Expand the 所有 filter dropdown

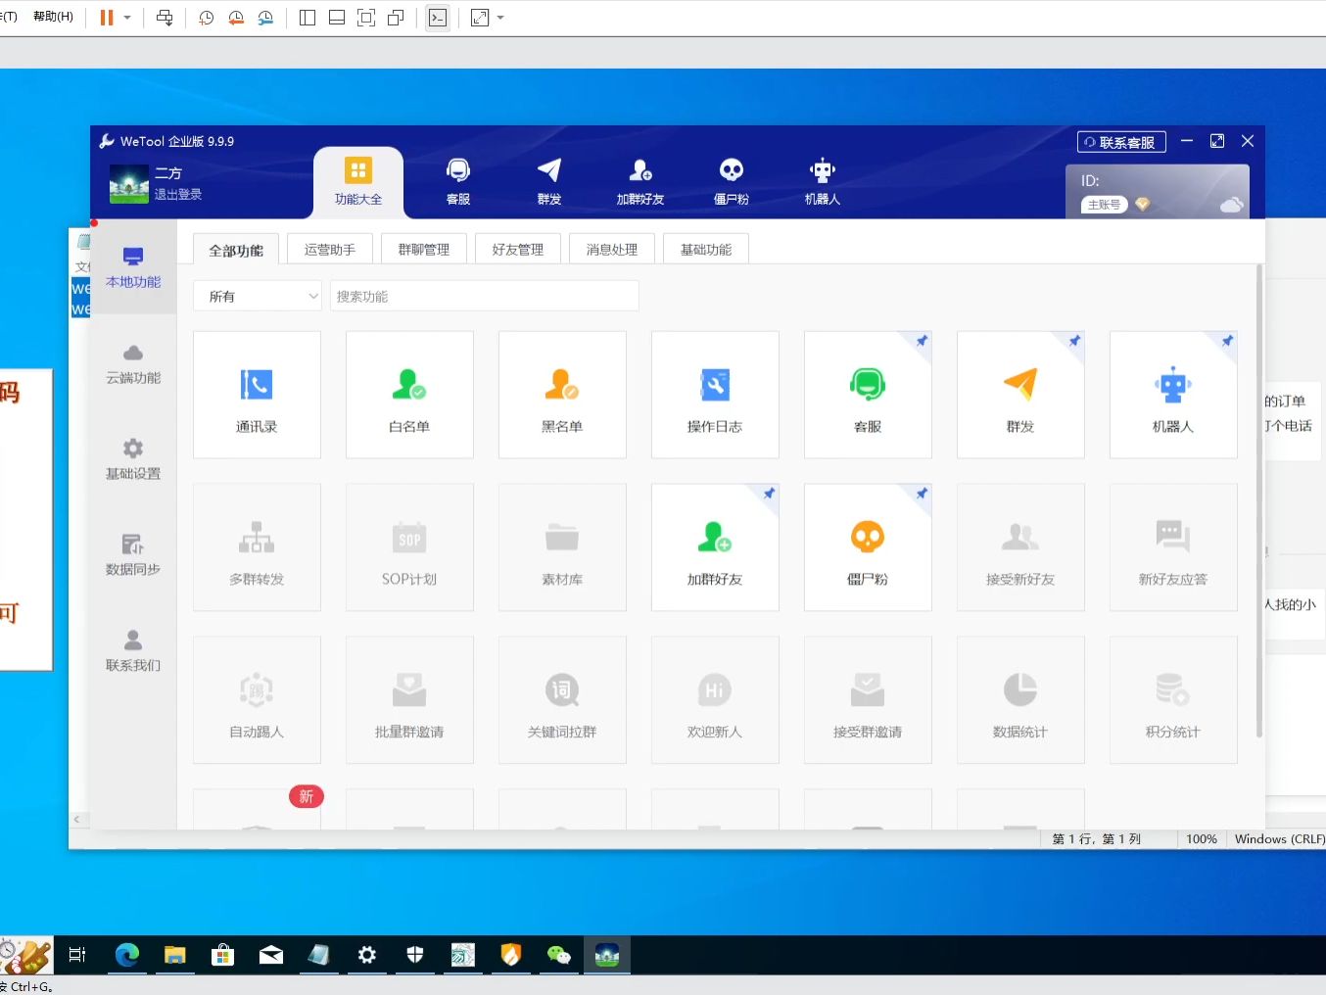coord(258,296)
